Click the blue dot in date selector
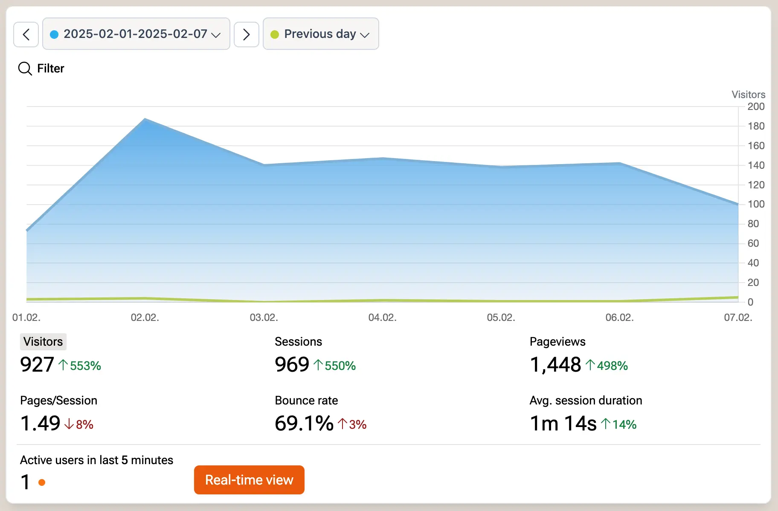This screenshot has height=511, width=778. pyautogui.click(x=54, y=35)
